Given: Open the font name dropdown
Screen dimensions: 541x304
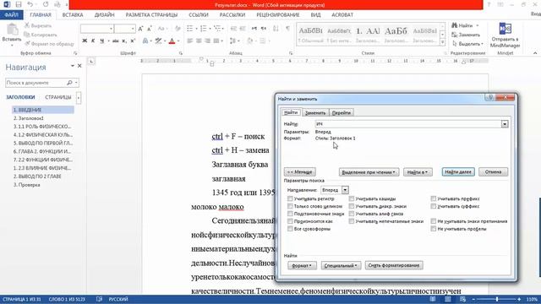Looking at the screenshot, I should coord(111,29).
